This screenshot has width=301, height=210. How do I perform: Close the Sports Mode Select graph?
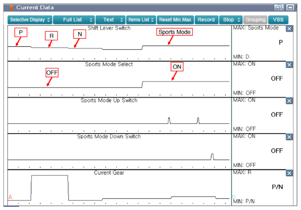click(x=289, y=65)
